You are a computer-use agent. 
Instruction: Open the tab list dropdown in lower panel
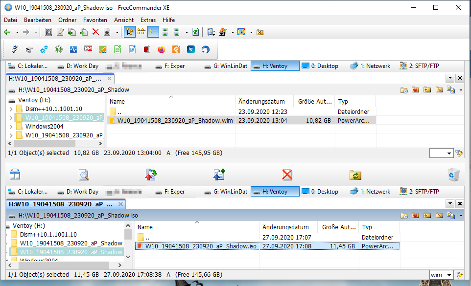tap(450, 204)
